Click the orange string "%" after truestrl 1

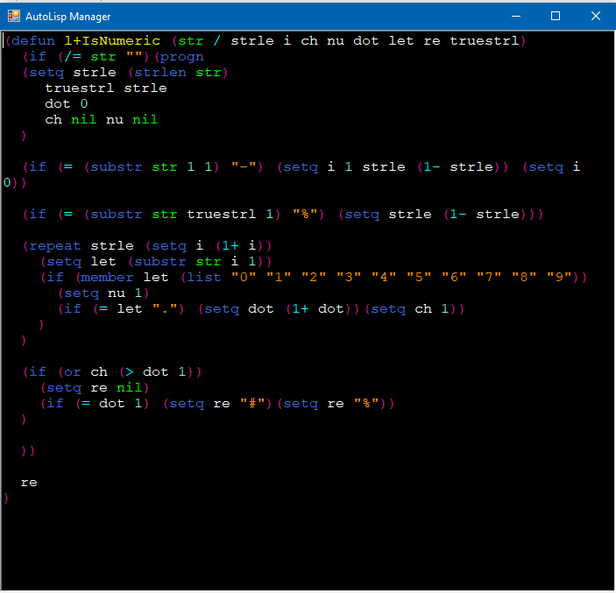click(x=305, y=215)
